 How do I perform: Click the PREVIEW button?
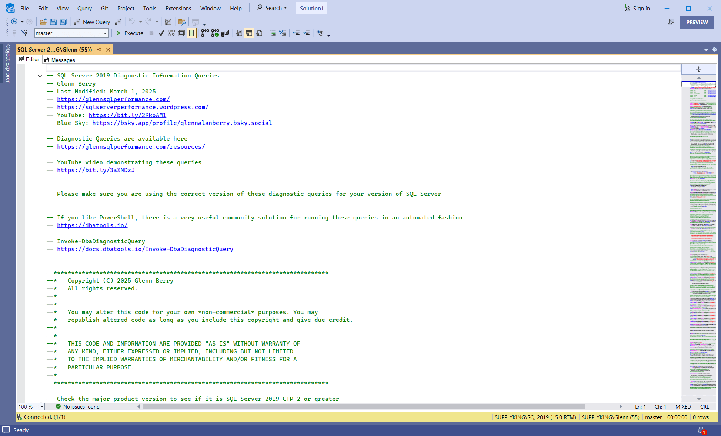tap(697, 22)
